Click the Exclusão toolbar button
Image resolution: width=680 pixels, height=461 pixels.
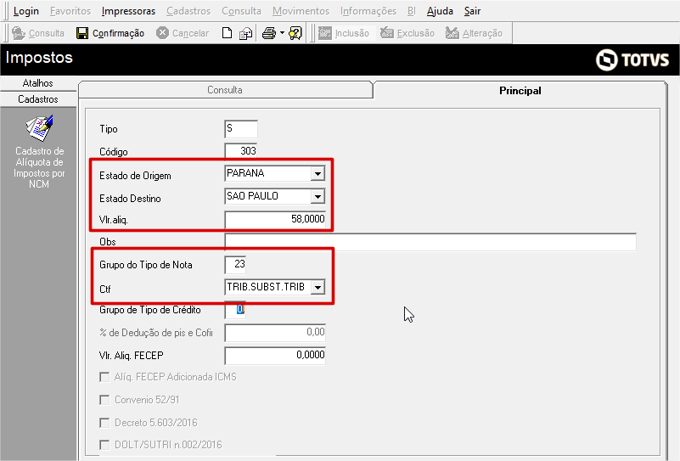(x=407, y=33)
